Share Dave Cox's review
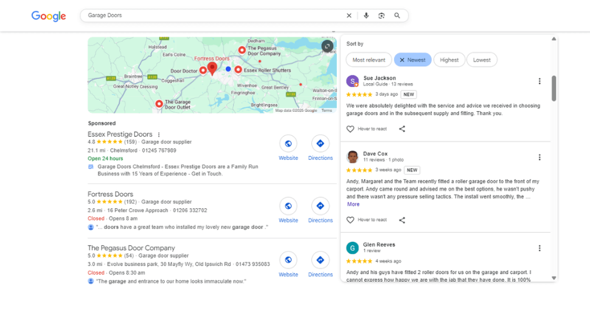 (x=402, y=220)
